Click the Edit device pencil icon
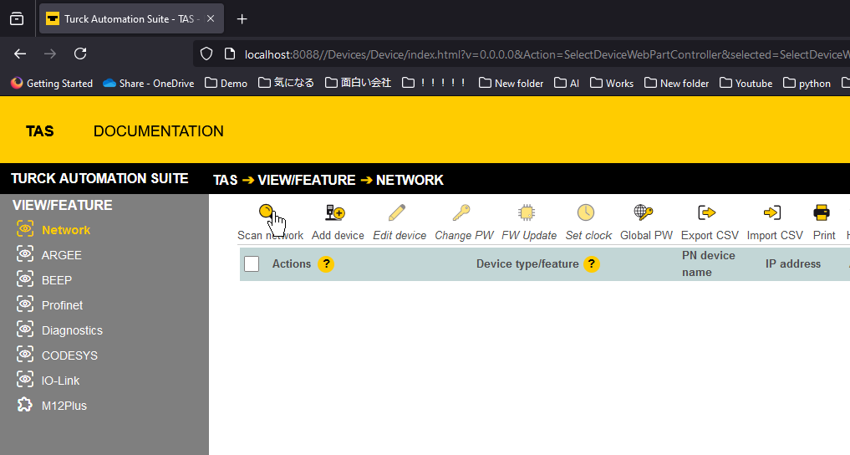Viewport: 850px width, 455px height. click(x=397, y=212)
